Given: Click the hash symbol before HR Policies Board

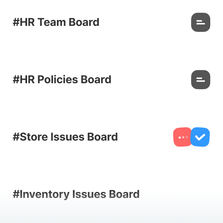Looking at the screenshot, I should pos(16,80).
